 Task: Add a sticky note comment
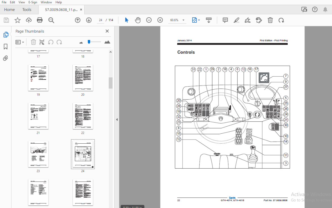(x=225, y=20)
